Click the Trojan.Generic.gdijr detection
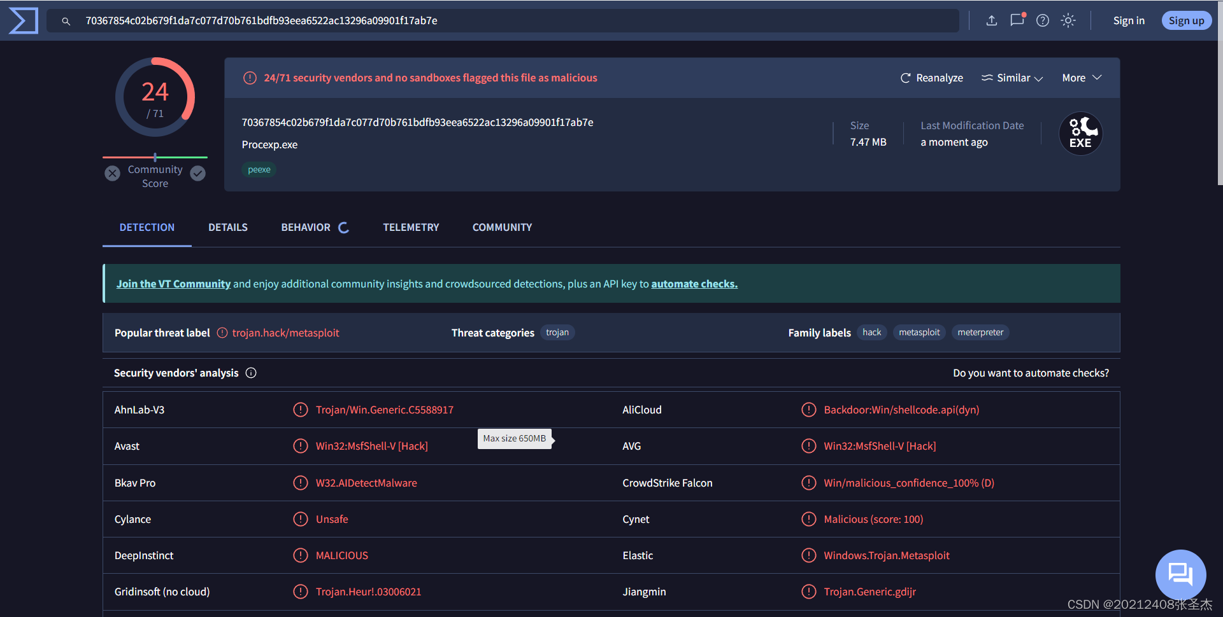The width and height of the screenshot is (1223, 617). pyautogui.click(x=869, y=592)
